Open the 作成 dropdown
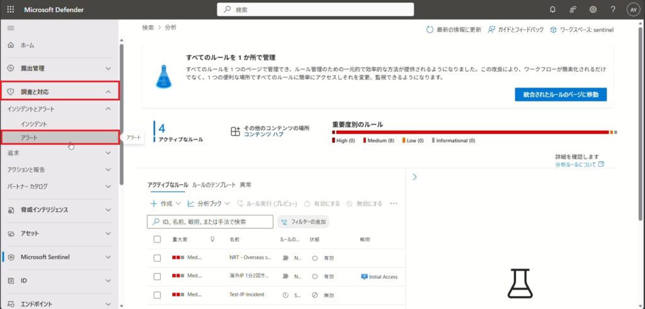645x309 pixels. coord(166,204)
